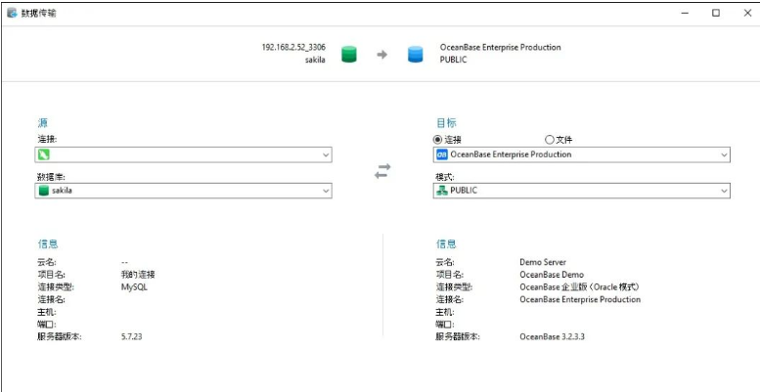Click the 我的连接 project name value
This screenshot has width=760, height=392.
[x=138, y=275]
